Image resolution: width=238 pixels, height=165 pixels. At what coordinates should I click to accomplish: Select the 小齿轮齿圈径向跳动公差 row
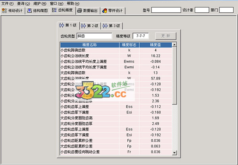[x=116, y=152]
